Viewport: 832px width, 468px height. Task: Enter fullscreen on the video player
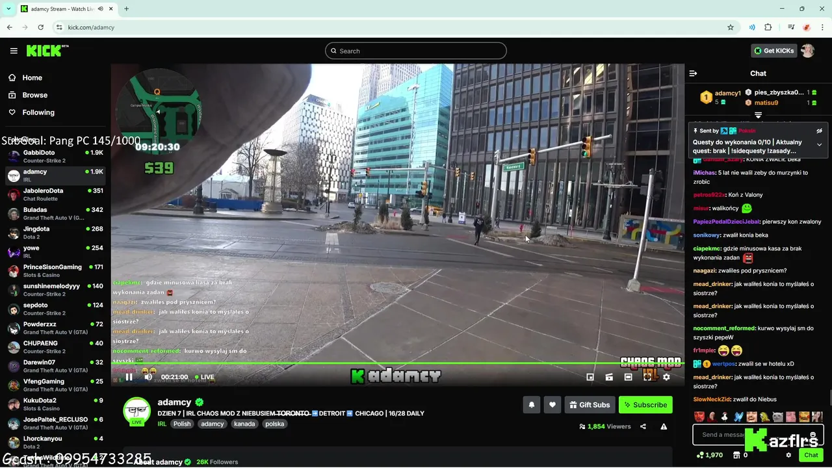(x=647, y=377)
